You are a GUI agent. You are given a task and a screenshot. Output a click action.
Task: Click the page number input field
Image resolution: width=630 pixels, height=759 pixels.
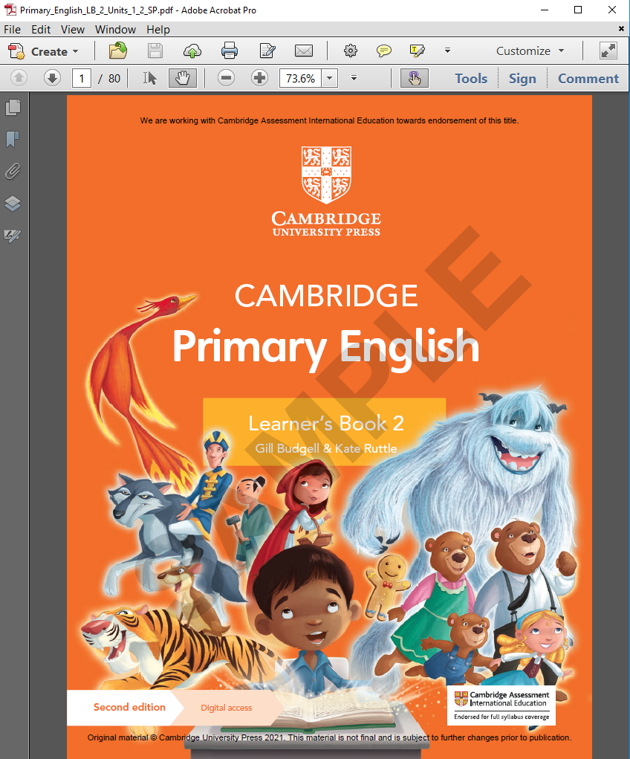click(x=81, y=78)
